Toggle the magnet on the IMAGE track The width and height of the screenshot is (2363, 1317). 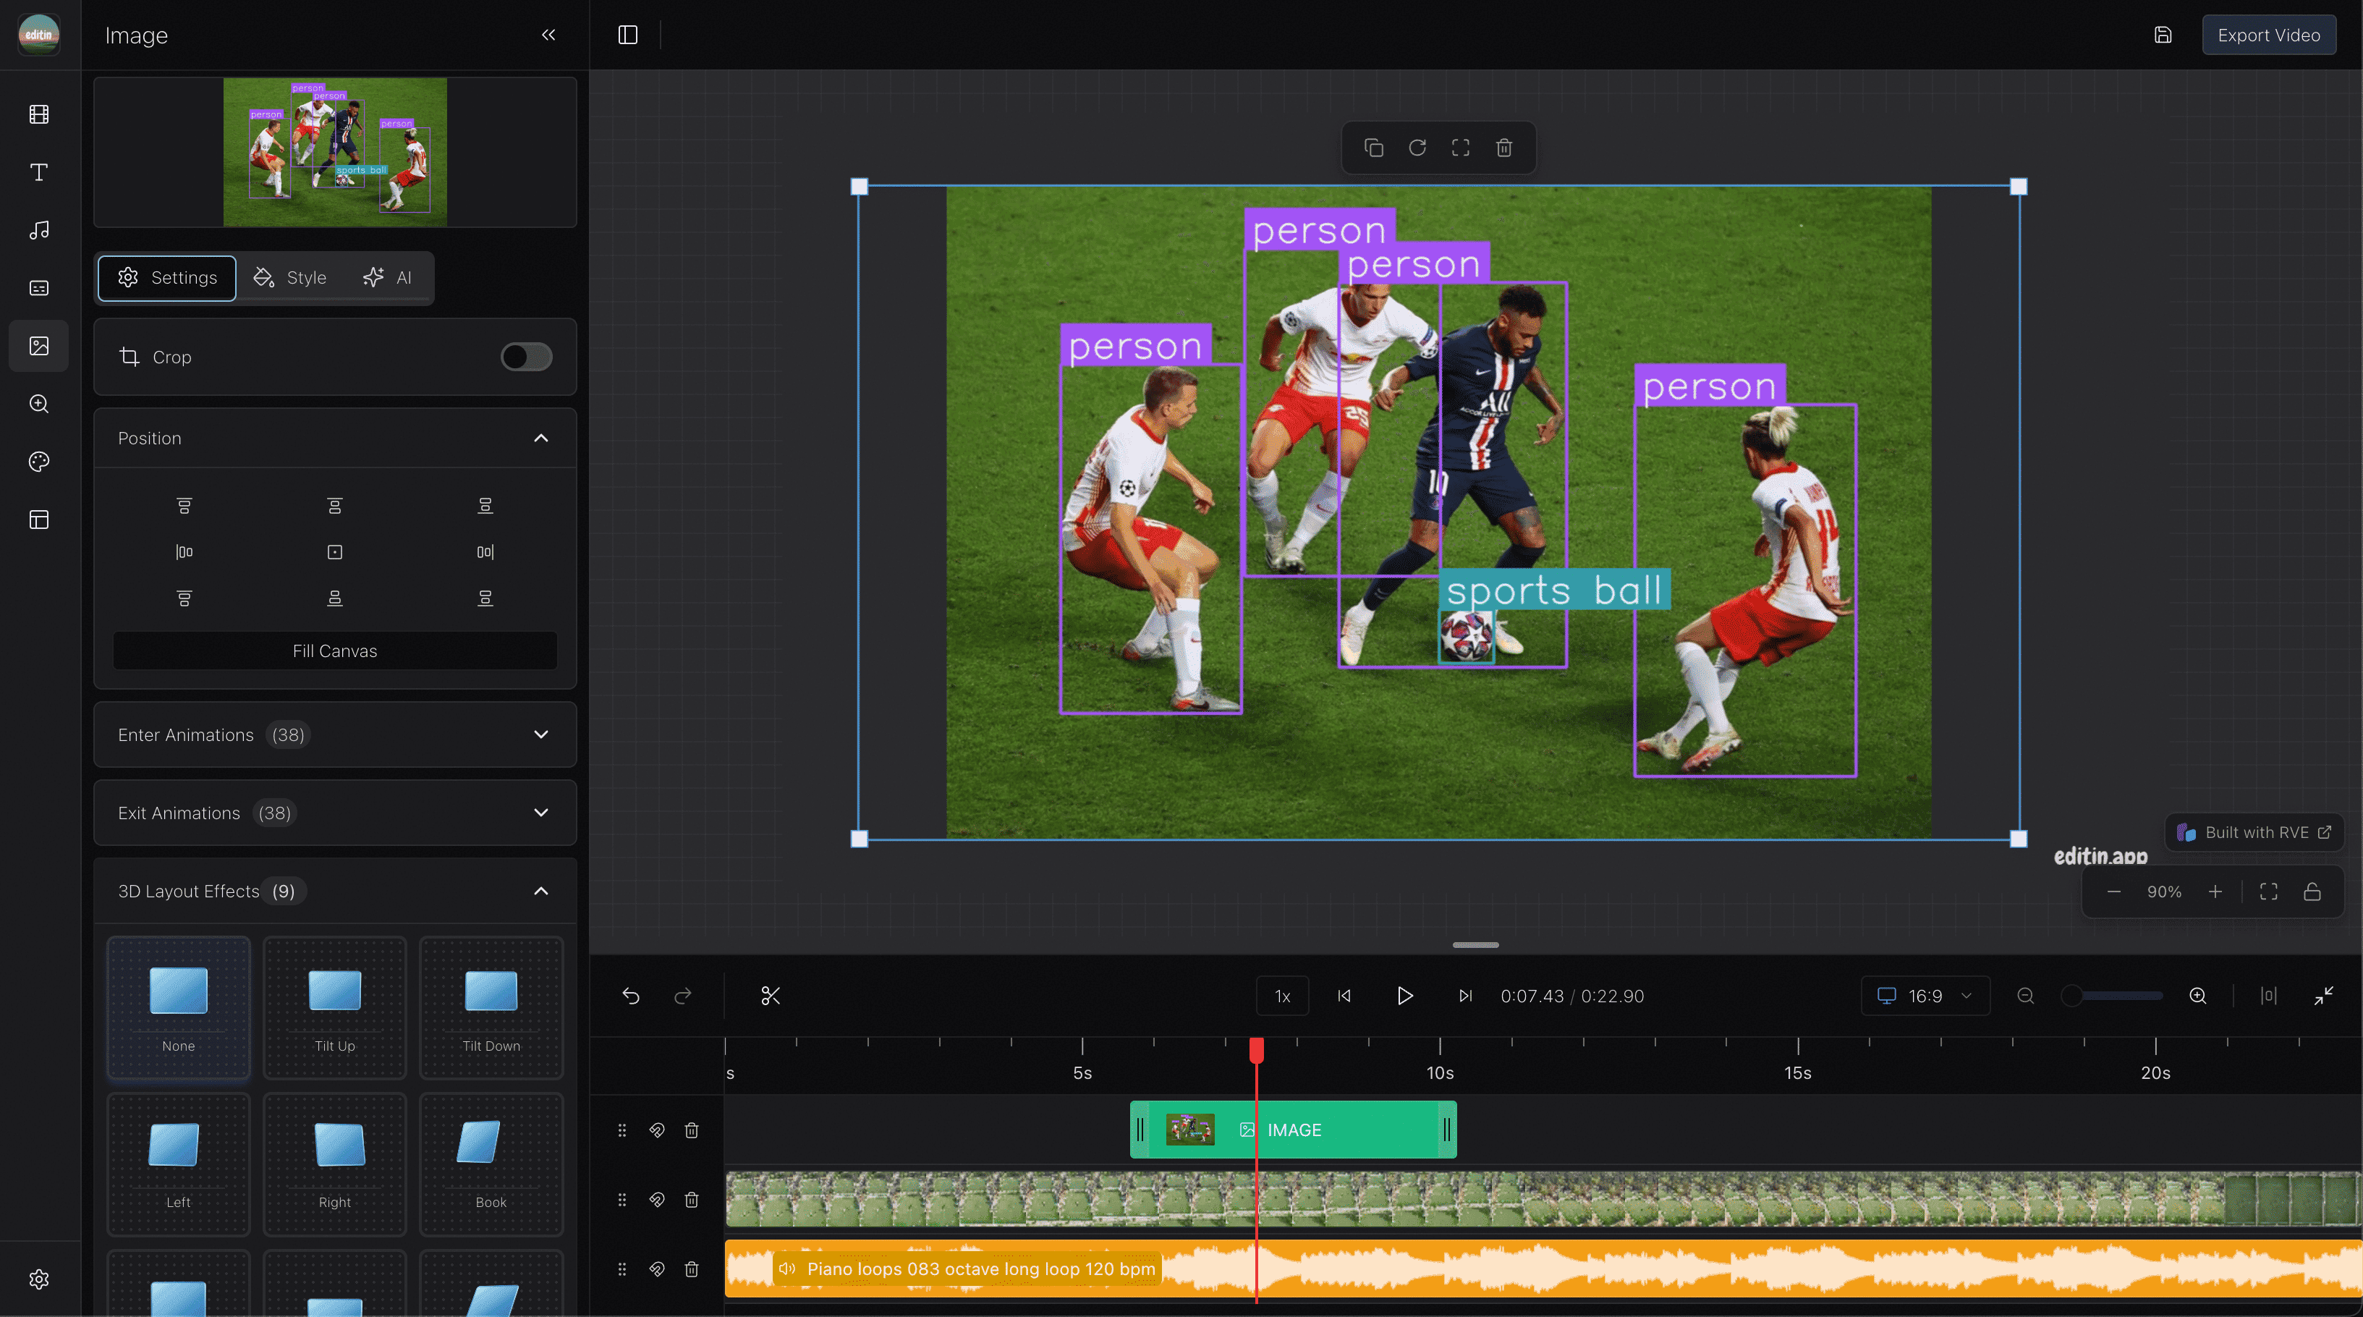pyautogui.click(x=657, y=1130)
